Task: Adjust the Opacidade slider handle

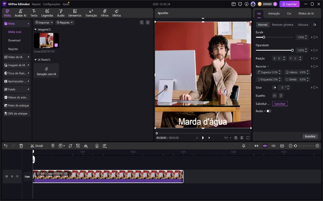Action: pos(292,50)
